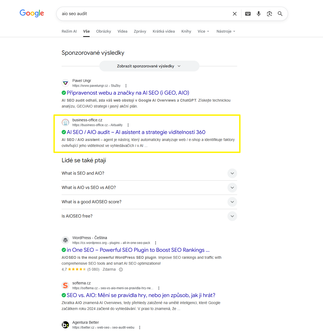The height and width of the screenshot is (331, 323).
Task: Open the 'Zobrazit sponzorované výsledky' dropdown
Action: (149, 66)
